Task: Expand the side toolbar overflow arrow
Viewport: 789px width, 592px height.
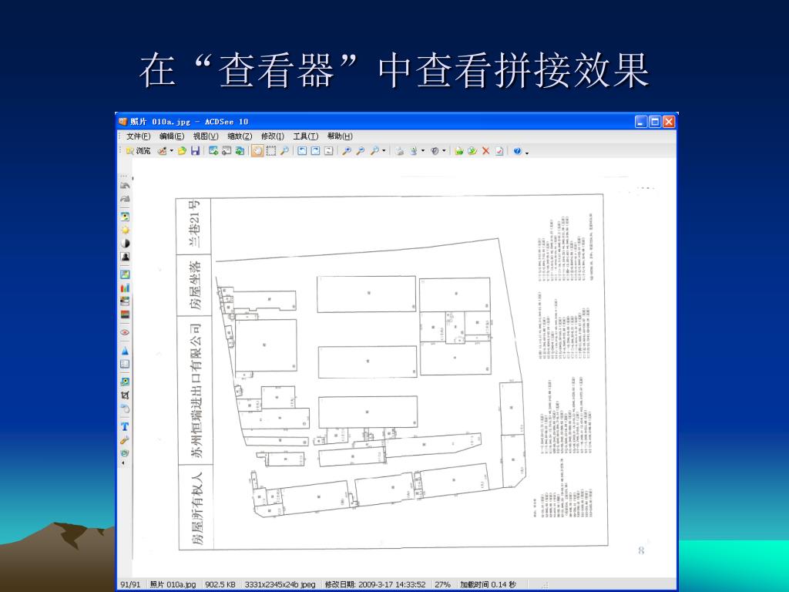Action: (x=123, y=463)
